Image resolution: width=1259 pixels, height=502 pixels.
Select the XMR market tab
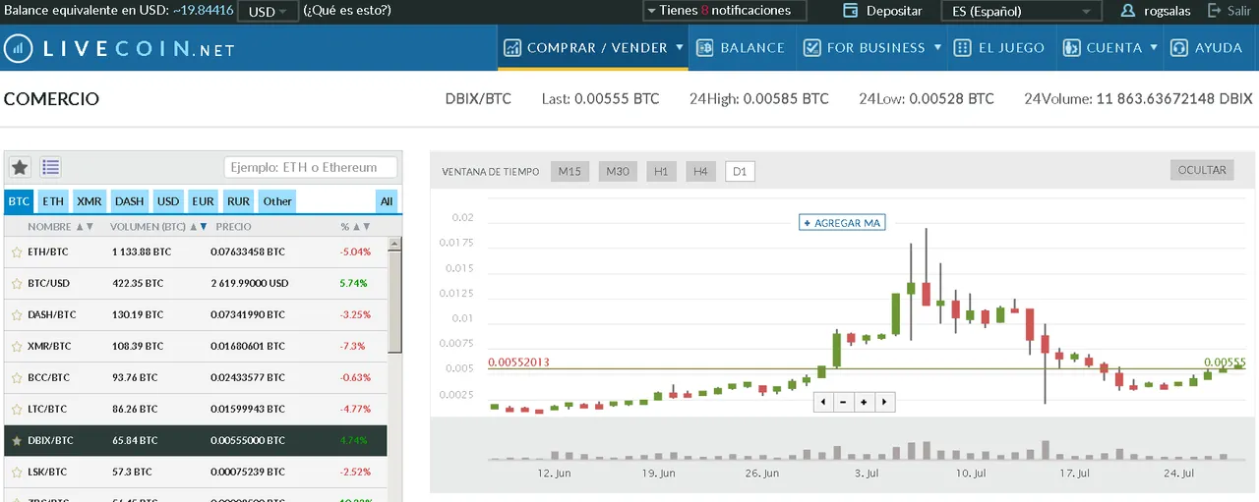click(x=90, y=201)
